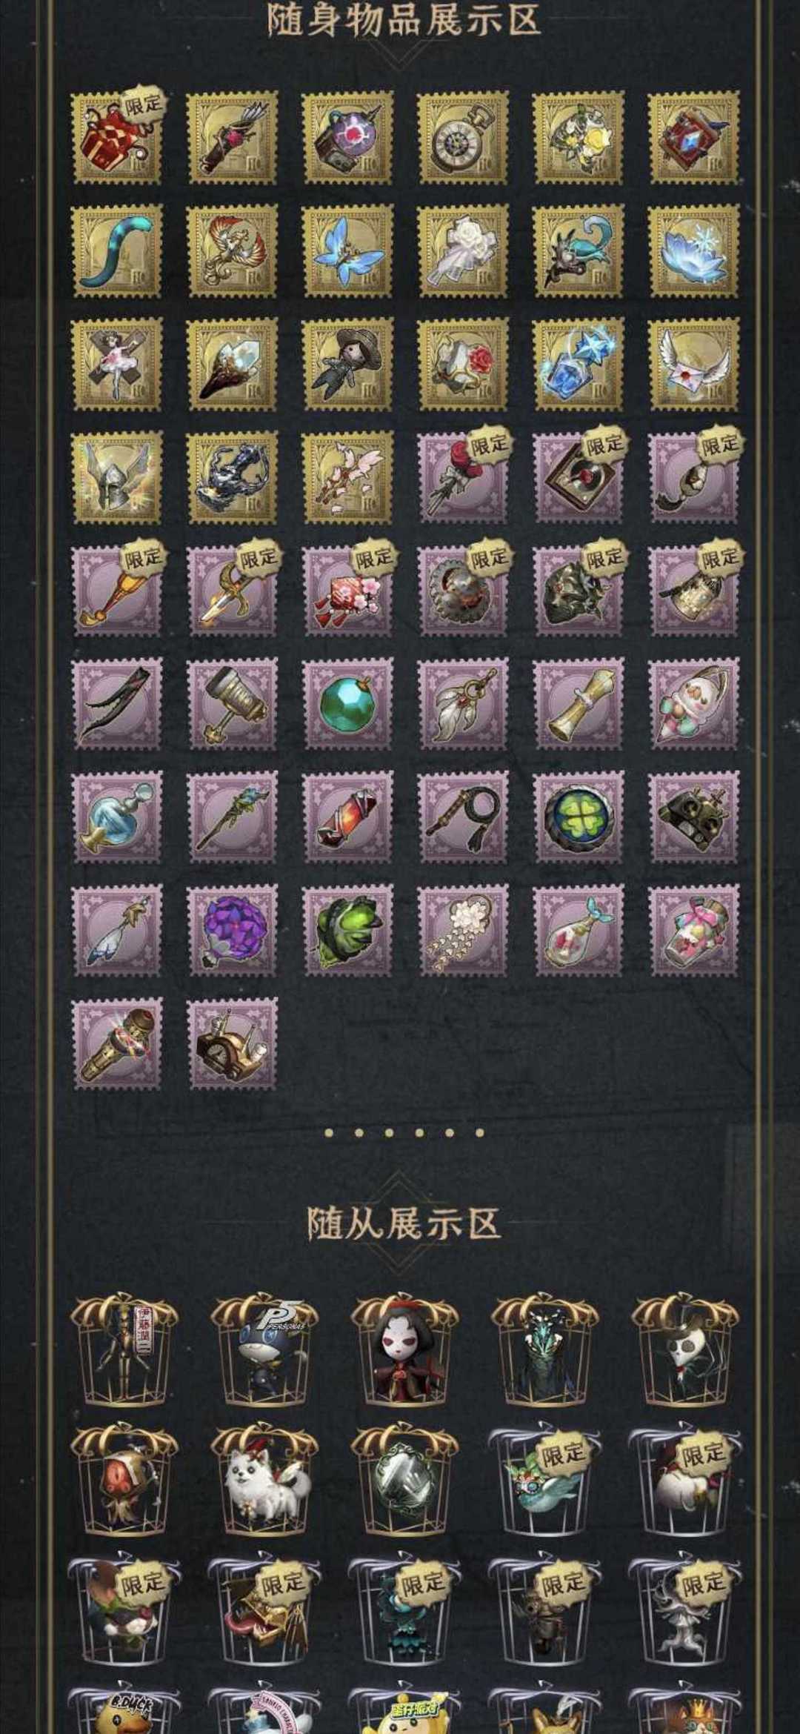This screenshot has height=1734, width=800.
Task: Select the teal gemstone orb accessory
Action: (x=348, y=704)
